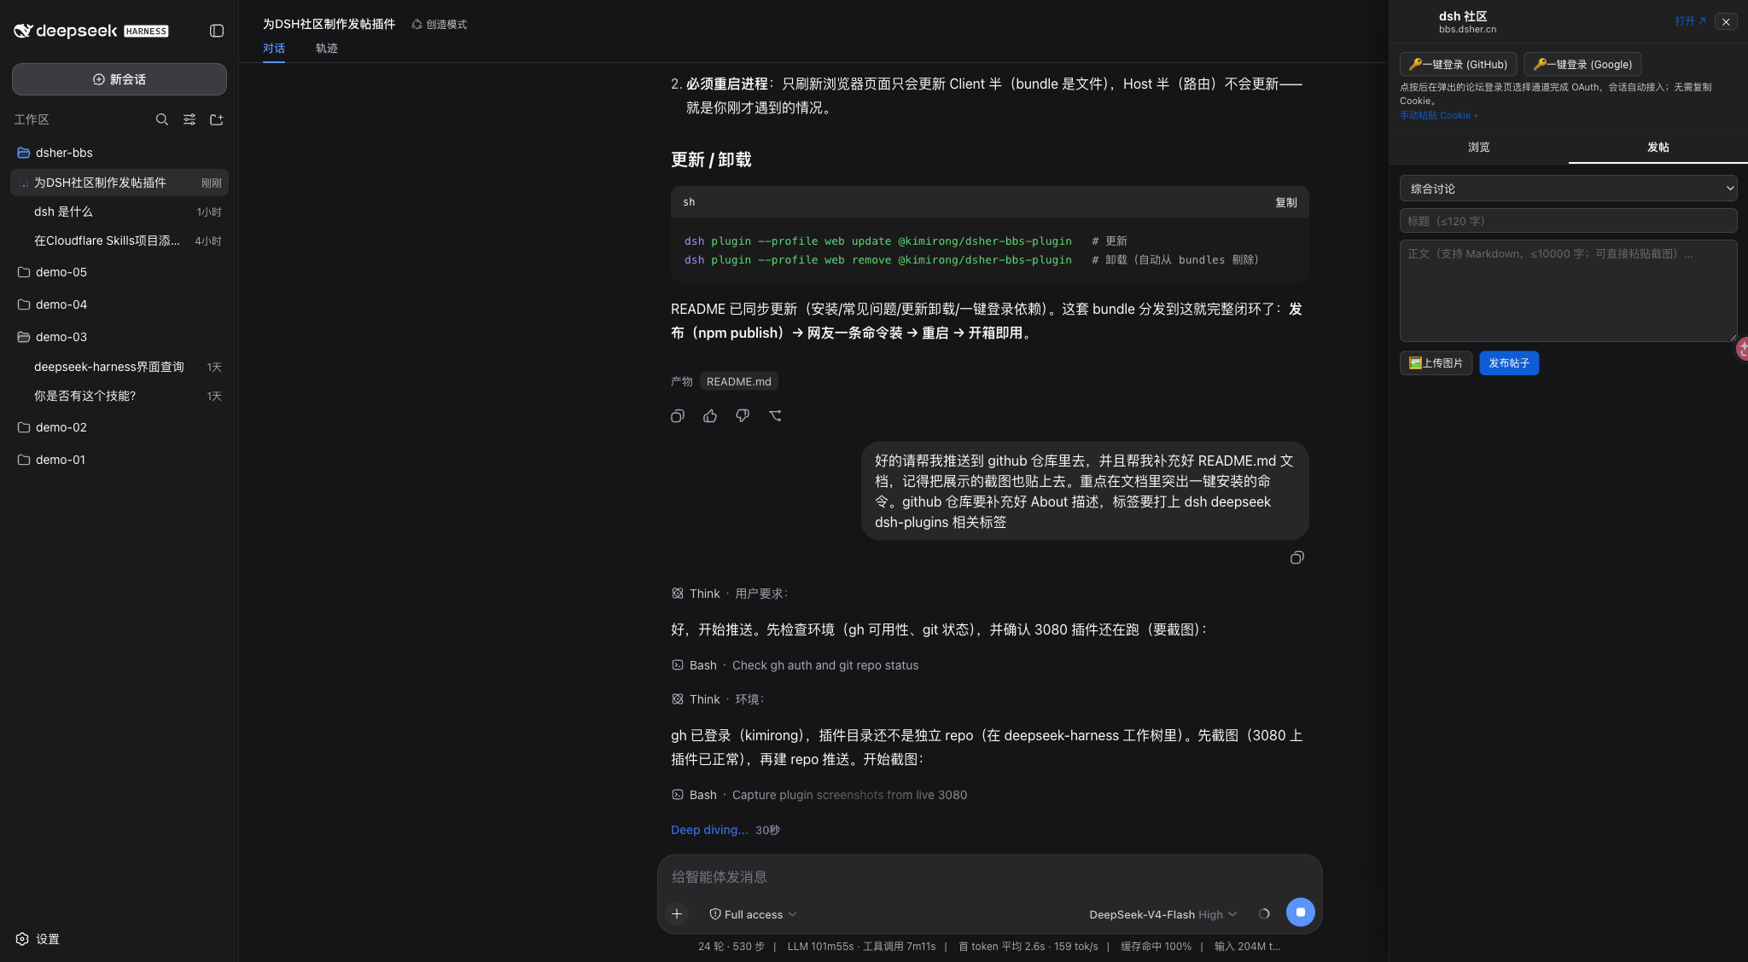Image resolution: width=1748 pixels, height=962 pixels.
Task: Toggle the sidebar collapse icon
Action: (217, 31)
